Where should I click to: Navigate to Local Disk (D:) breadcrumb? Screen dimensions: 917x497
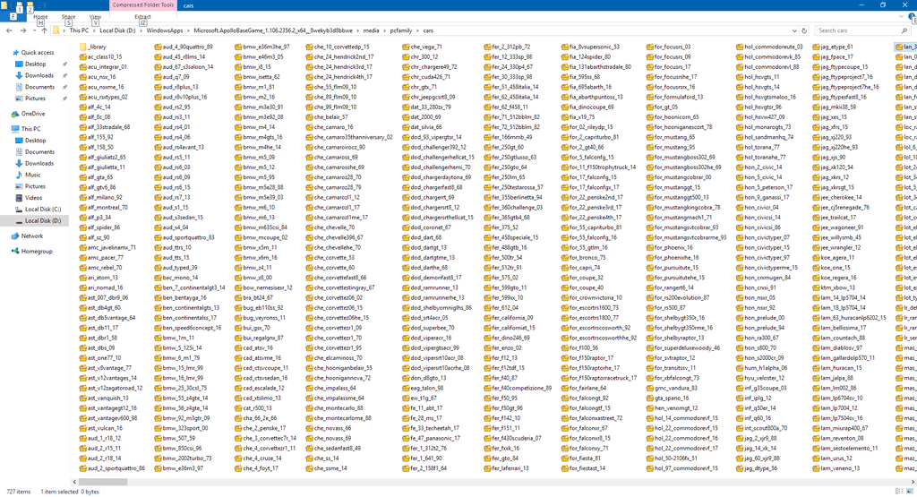tap(117, 30)
